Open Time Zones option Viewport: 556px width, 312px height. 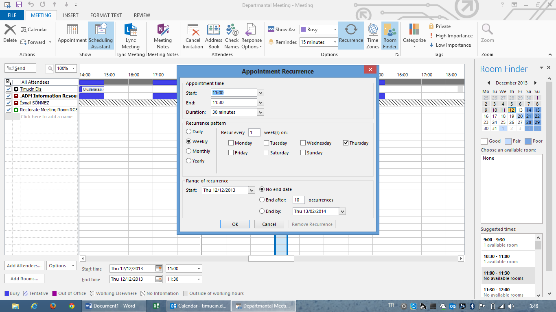click(372, 36)
